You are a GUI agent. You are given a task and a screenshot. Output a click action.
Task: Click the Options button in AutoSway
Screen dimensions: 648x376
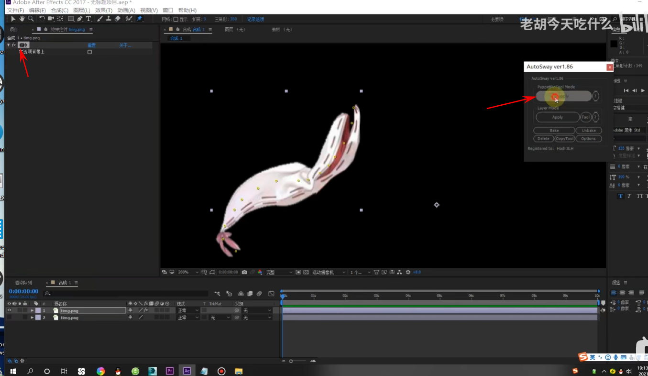point(589,139)
